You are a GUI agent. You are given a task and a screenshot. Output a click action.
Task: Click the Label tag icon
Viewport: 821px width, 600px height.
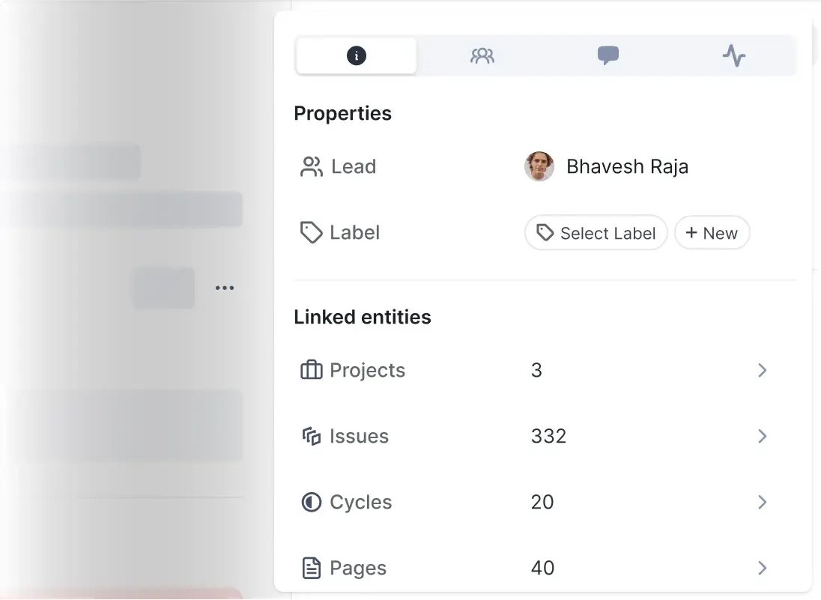(x=311, y=232)
